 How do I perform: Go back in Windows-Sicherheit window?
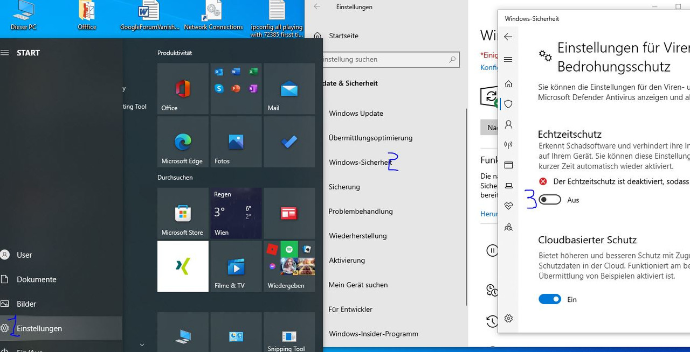pos(508,37)
